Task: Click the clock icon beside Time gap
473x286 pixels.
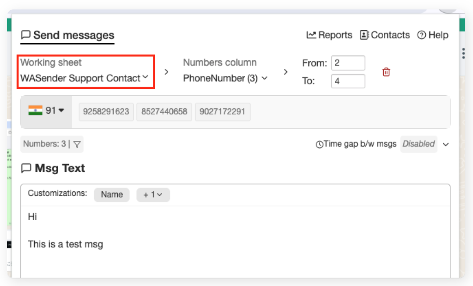Action: point(319,144)
